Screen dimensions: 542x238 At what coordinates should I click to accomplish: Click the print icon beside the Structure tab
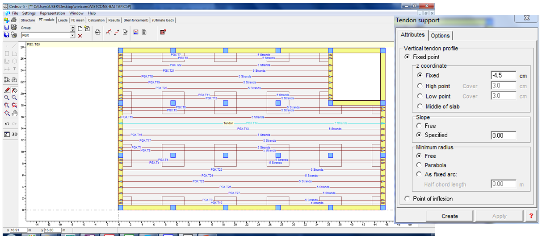coord(13,20)
